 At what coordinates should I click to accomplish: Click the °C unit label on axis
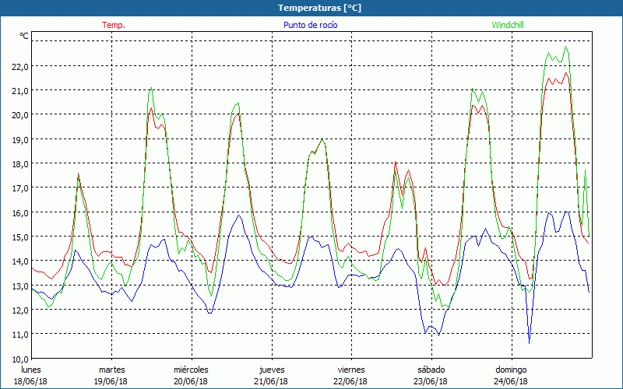point(24,36)
